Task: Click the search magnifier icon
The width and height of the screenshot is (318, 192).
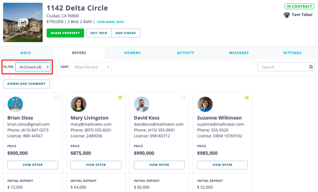Action: [311, 67]
